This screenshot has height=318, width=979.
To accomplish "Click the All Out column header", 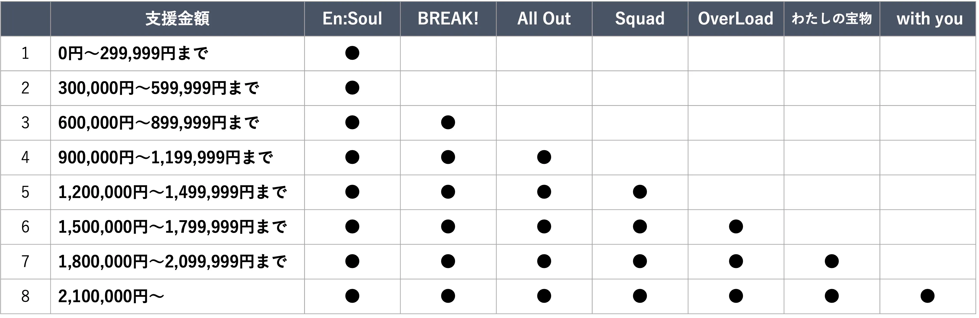I will 544,19.
